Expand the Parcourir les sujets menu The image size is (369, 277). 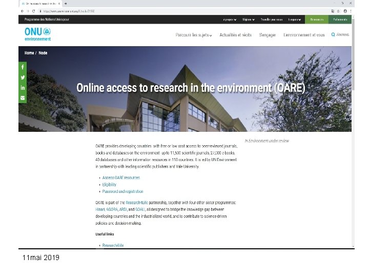194,35
